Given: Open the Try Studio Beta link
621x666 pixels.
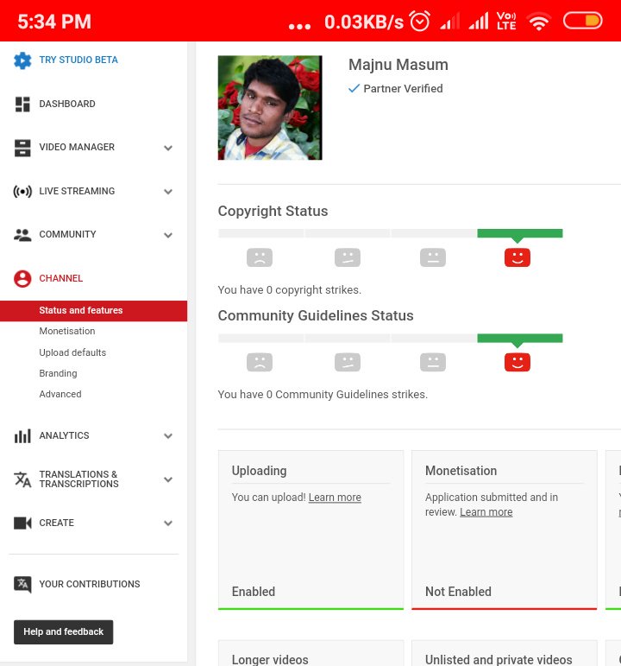Looking at the screenshot, I should pyautogui.click(x=78, y=60).
